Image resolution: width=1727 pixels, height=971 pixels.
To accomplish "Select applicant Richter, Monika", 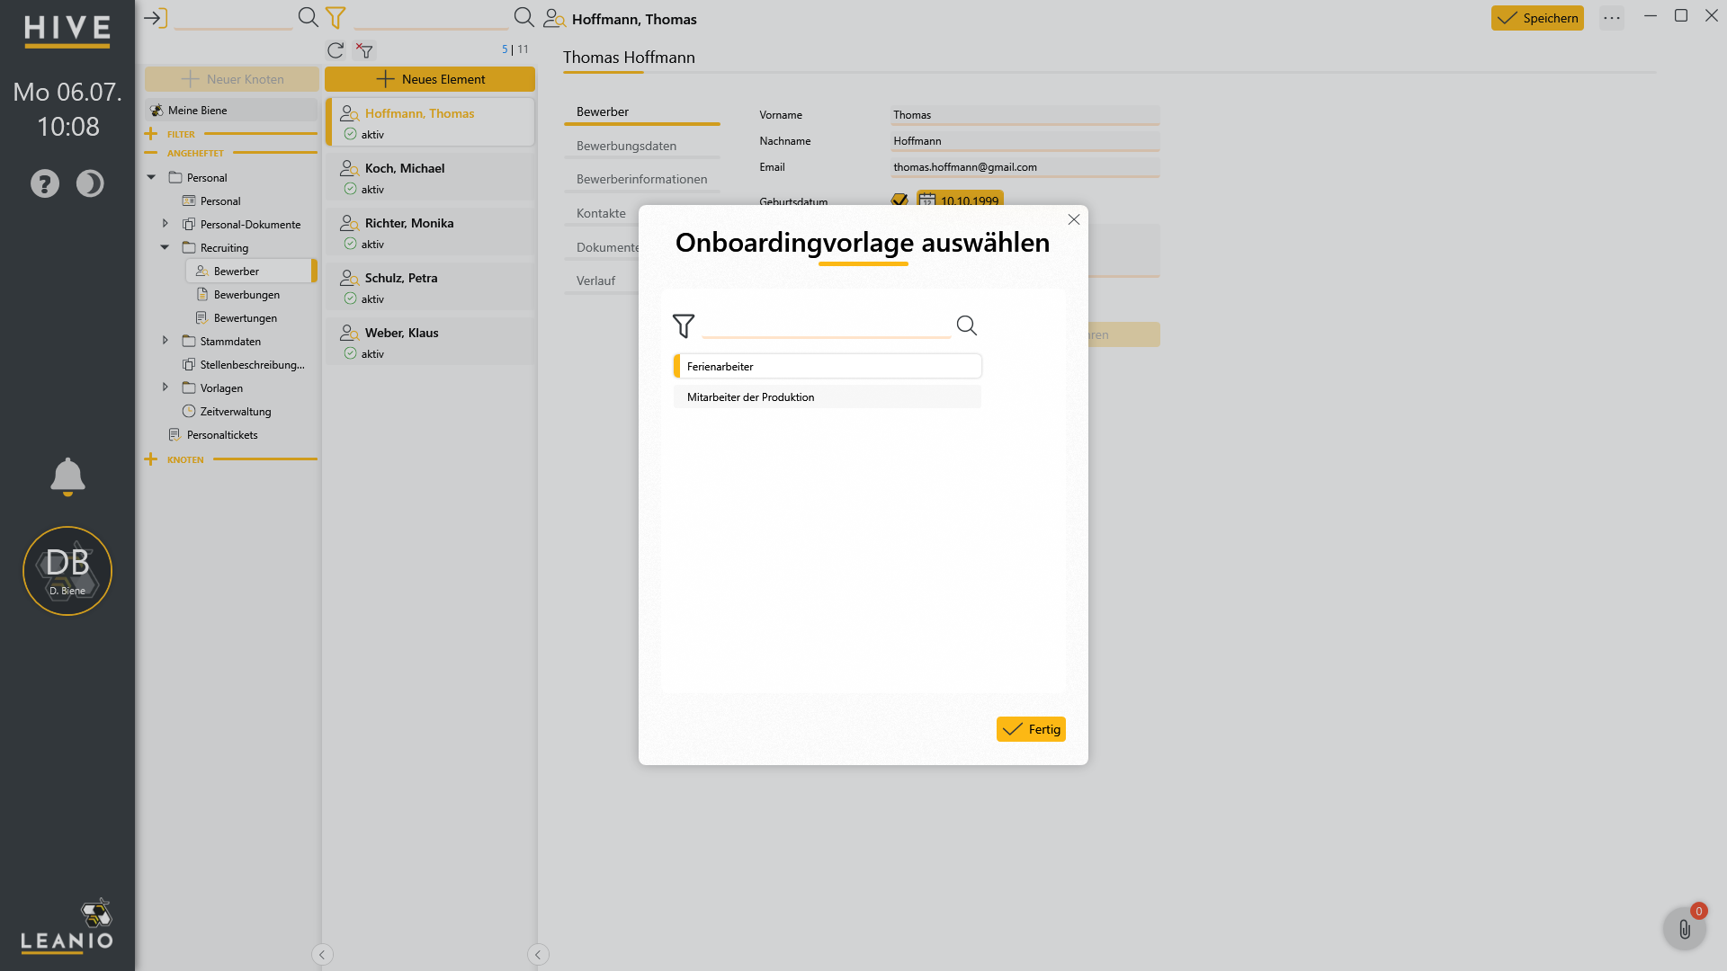I will click(x=430, y=232).
